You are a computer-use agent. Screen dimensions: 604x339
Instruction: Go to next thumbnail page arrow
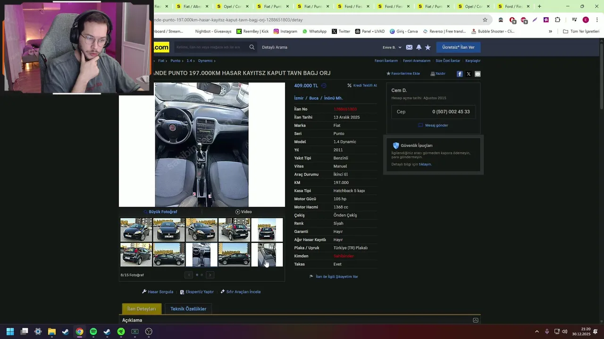click(x=210, y=275)
